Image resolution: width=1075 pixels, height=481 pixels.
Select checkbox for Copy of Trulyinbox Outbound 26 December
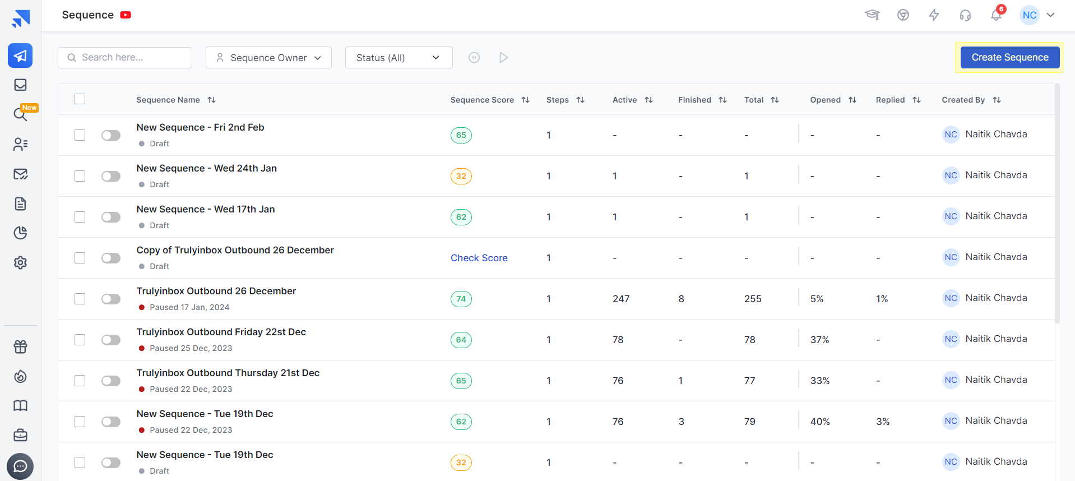click(x=80, y=258)
